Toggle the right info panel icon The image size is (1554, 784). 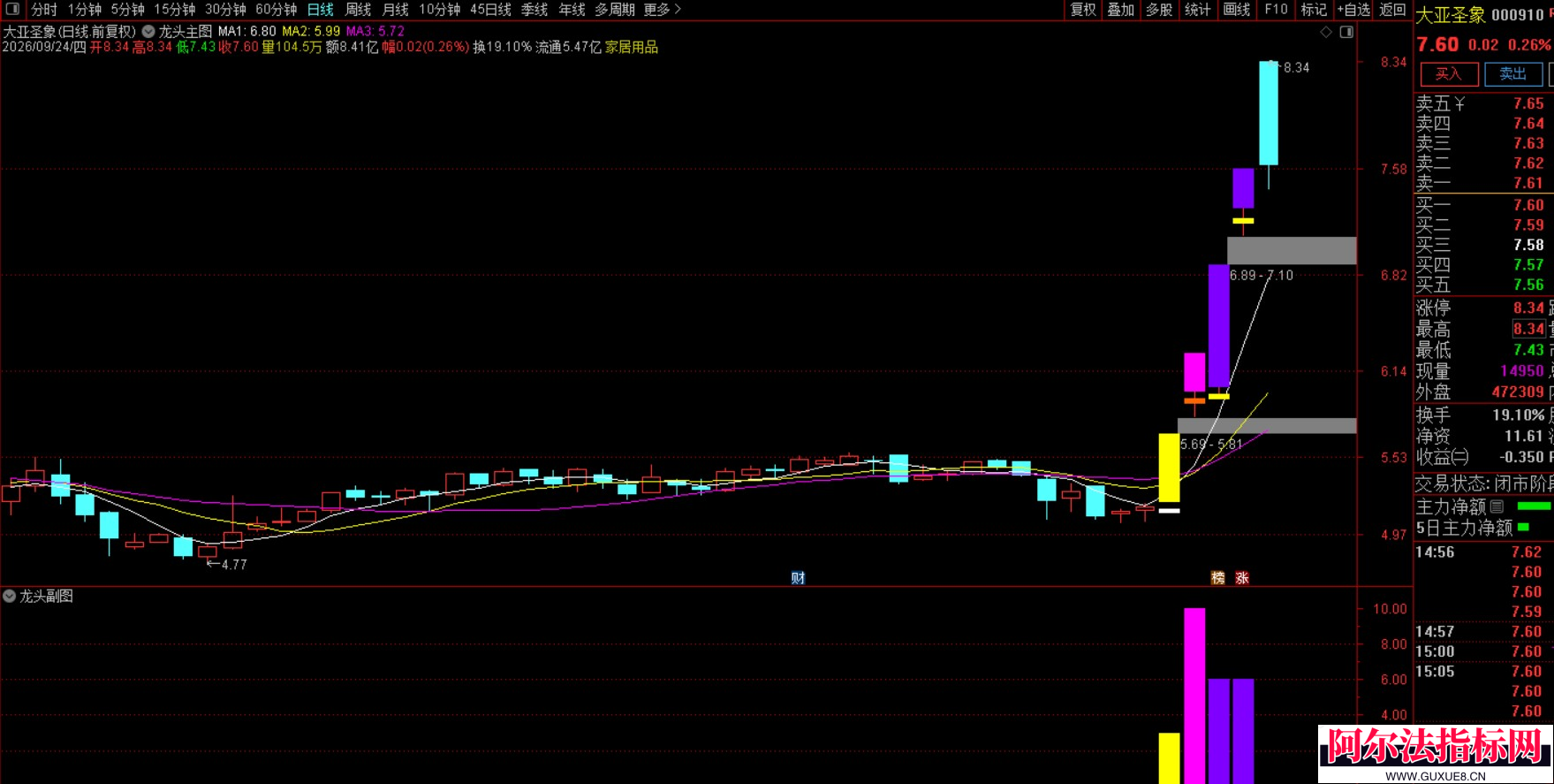point(1346,32)
